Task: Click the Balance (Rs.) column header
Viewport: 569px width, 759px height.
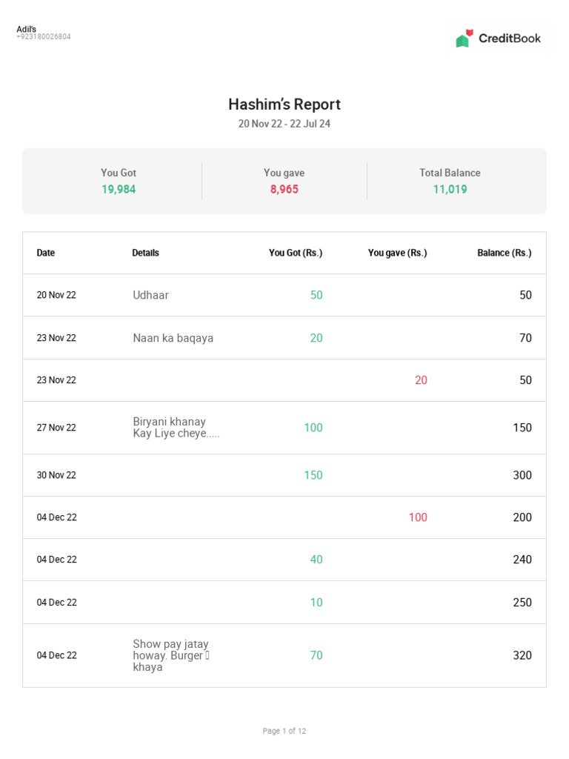Action: (x=505, y=253)
